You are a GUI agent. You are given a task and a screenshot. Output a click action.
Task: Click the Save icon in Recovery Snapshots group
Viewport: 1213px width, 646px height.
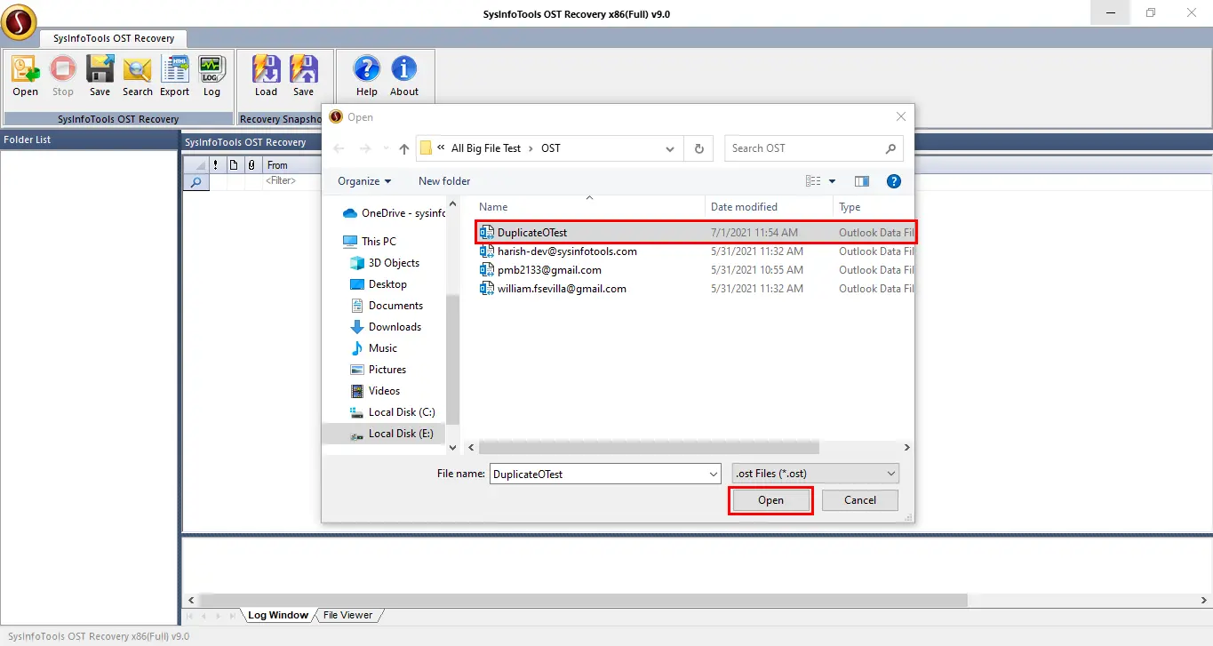[x=304, y=76]
